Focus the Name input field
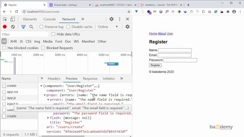The width and height of the screenshot is (244, 137). (x=175, y=50)
